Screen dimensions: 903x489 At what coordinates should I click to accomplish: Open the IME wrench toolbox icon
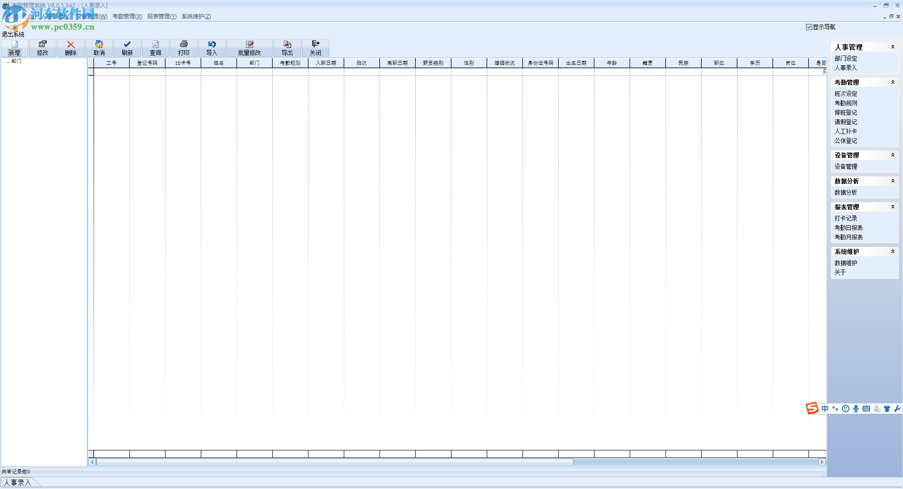(x=897, y=409)
